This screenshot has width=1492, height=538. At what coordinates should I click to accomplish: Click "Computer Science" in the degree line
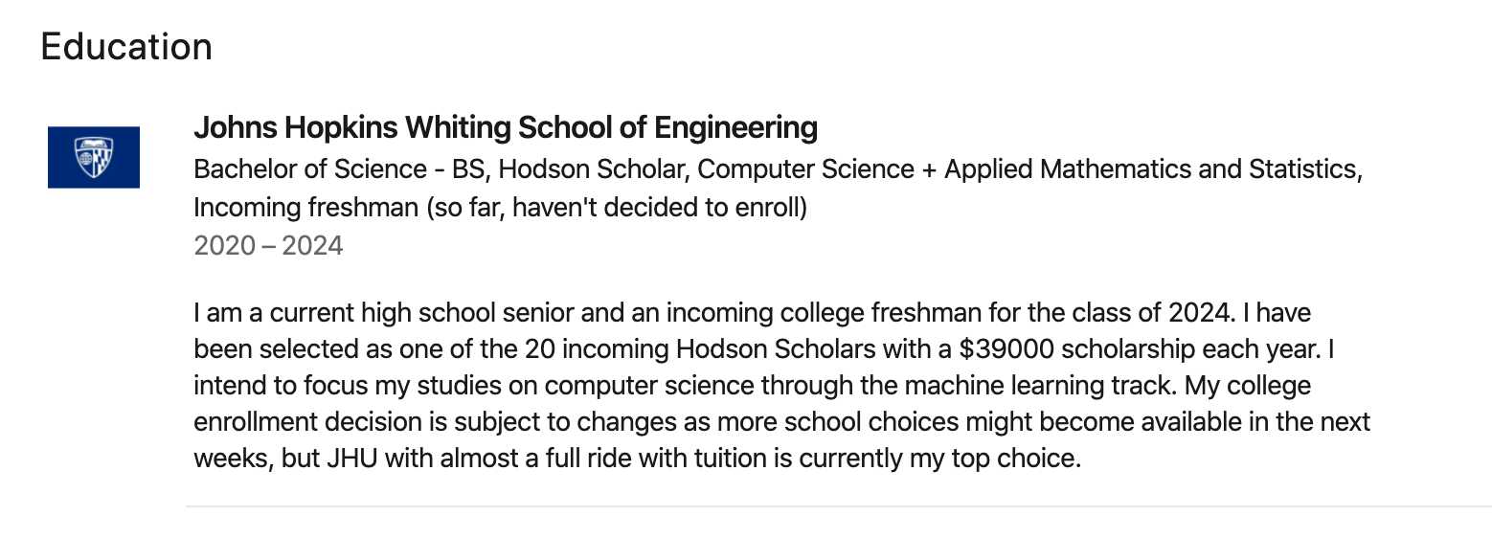(x=805, y=169)
